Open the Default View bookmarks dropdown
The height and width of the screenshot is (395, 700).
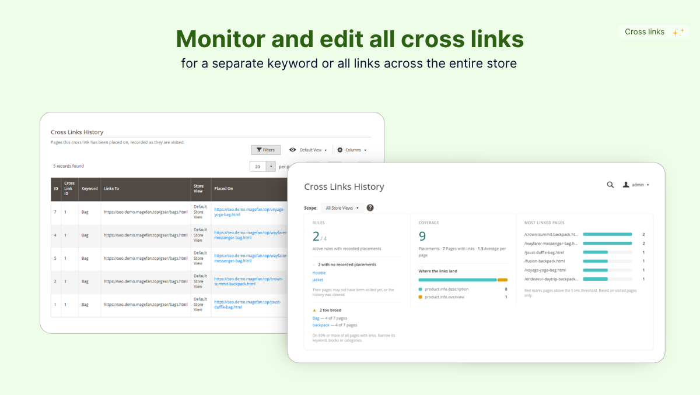click(x=308, y=150)
